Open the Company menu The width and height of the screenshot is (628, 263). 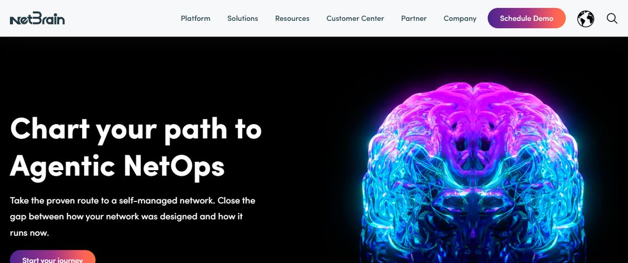(x=460, y=18)
